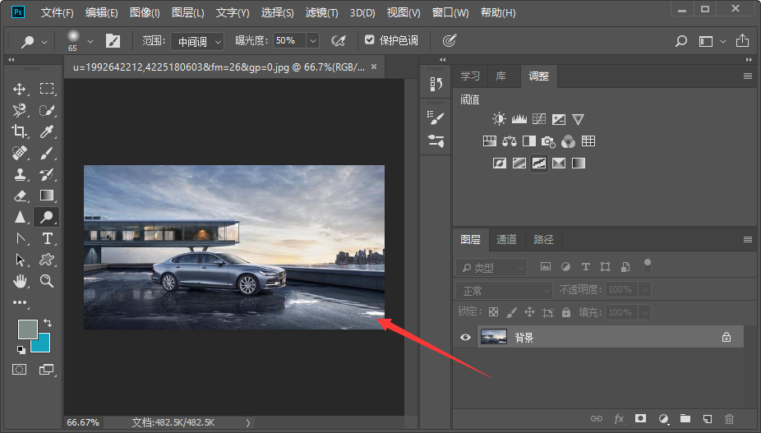Viewport: 761px width, 433px height.
Task: Click the delete layer trash button
Action: pos(729,418)
